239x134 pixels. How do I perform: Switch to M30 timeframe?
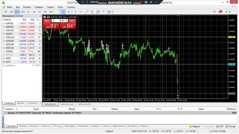(x=23, y=12)
